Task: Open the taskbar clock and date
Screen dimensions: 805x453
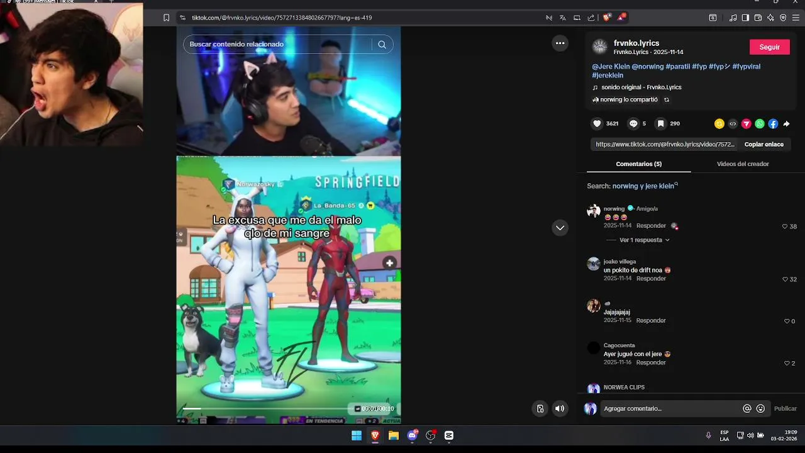Action: pyautogui.click(x=786, y=435)
